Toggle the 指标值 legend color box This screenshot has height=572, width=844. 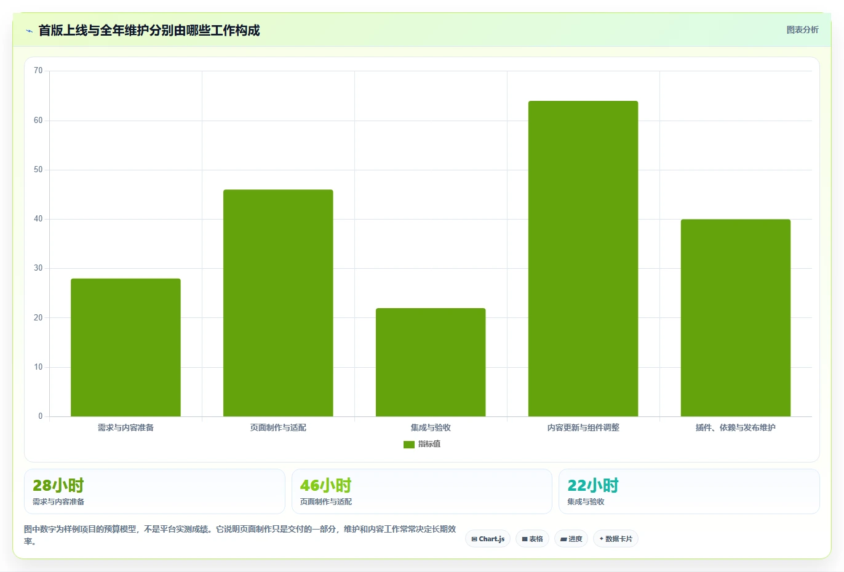[409, 445]
